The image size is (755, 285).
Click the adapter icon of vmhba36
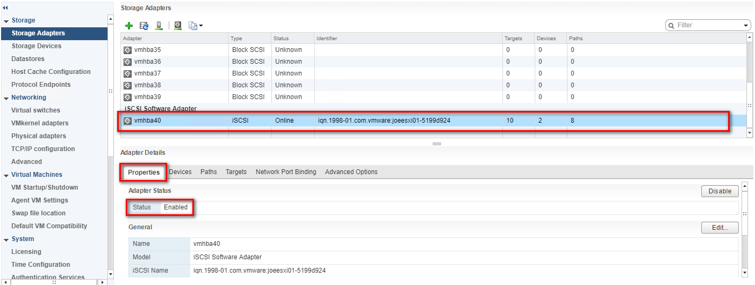coord(127,62)
